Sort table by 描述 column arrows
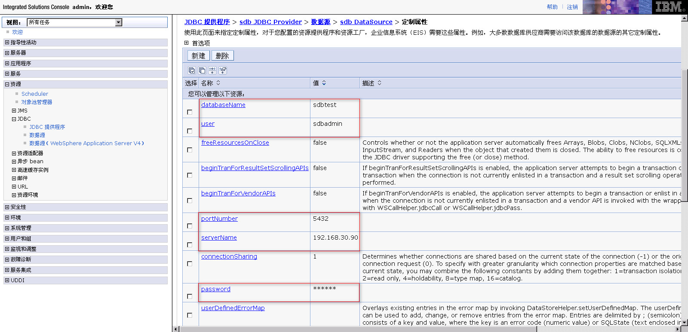Viewport: 688px width, 332px height. (380, 83)
